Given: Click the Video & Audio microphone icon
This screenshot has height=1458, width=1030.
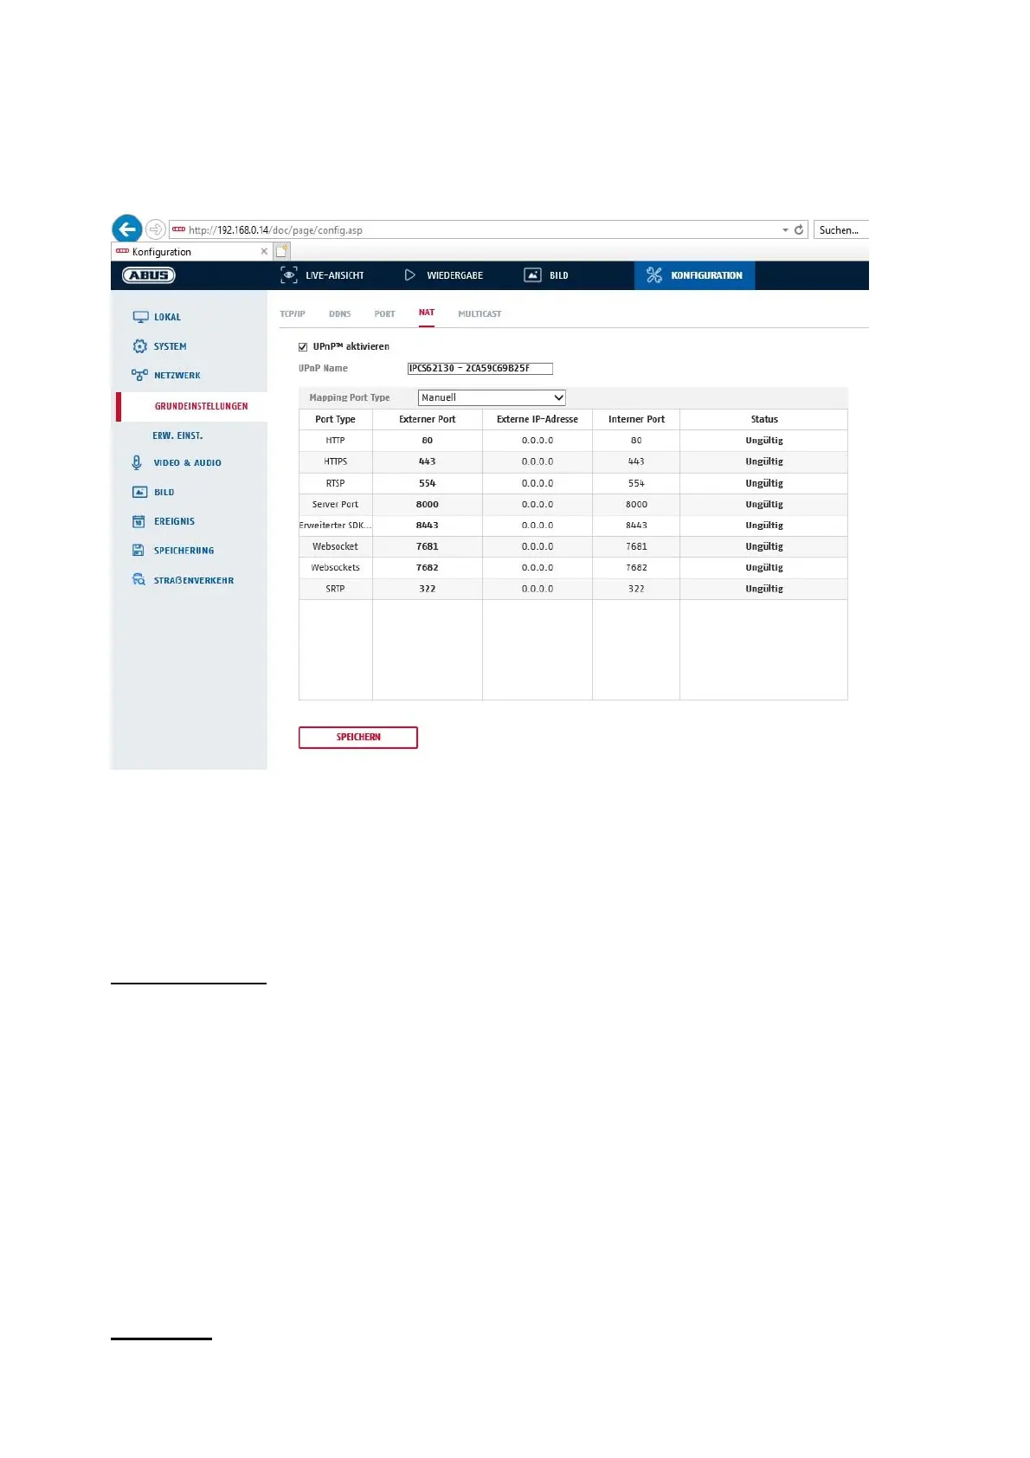Looking at the screenshot, I should coord(137,462).
